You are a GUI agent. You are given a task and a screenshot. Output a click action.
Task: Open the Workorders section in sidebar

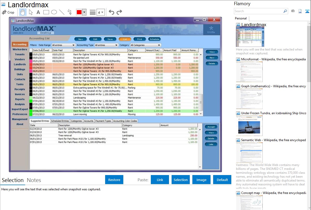[20, 49]
